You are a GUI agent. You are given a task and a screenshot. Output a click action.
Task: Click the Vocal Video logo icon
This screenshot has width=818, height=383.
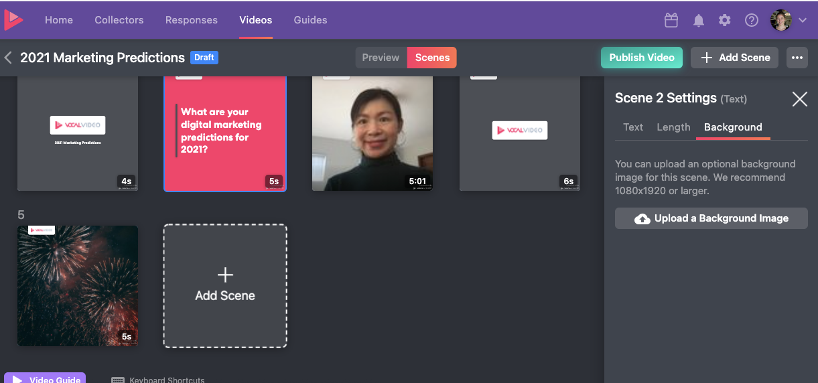pyautogui.click(x=13, y=20)
